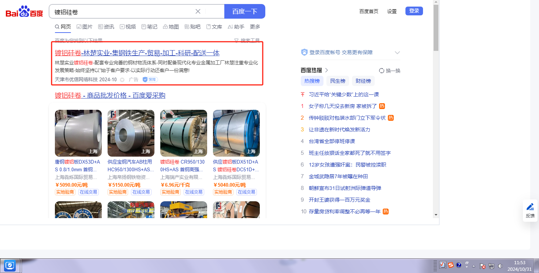The image size is (539, 273).
Task: Open the 林楚实业 ad result title
Action: click(x=137, y=53)
